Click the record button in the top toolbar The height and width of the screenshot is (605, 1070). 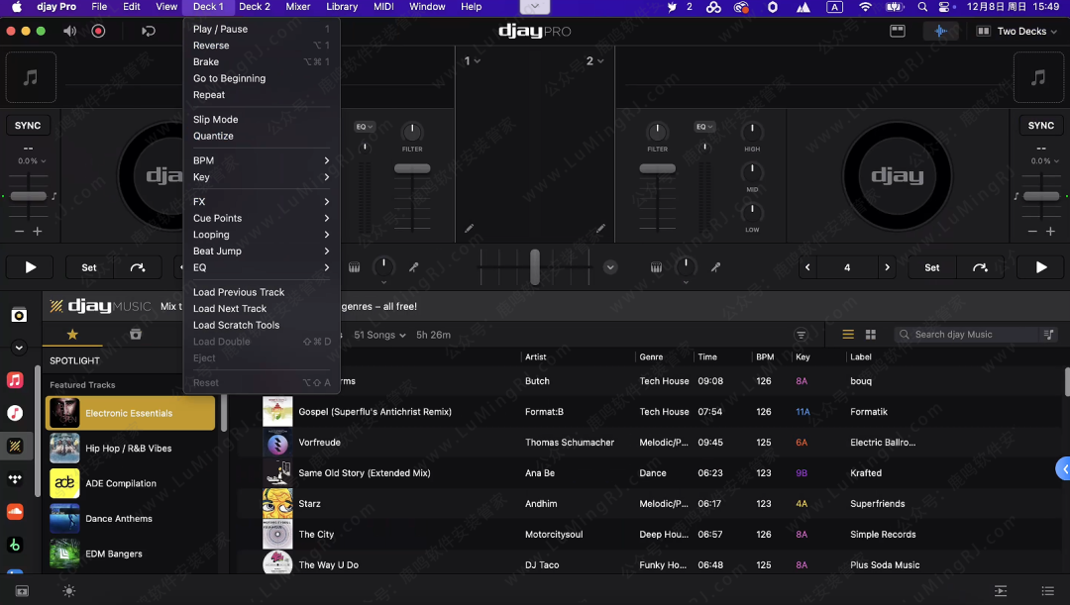tap(98, 31)
